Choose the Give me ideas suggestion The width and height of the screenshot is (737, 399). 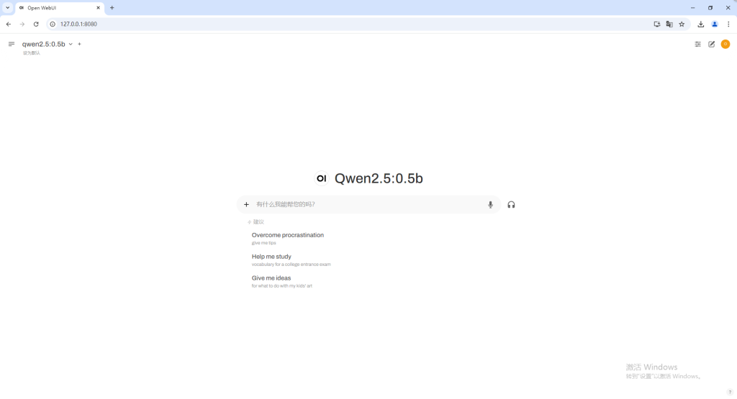[x=271, y=278]
